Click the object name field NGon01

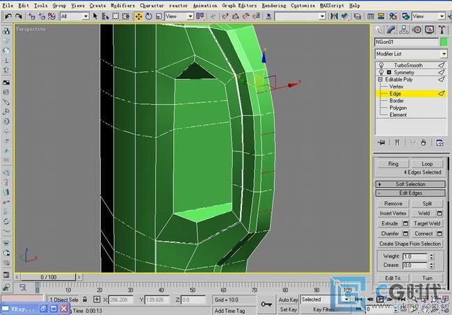point(407,42)
